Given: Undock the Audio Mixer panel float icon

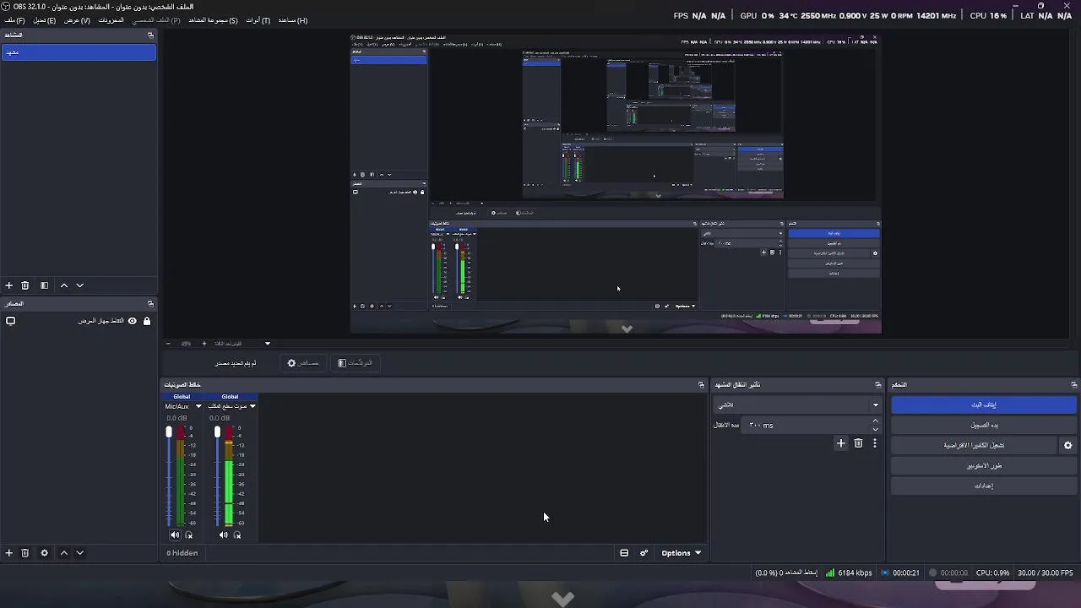Looking at the screenshot, I should pyautogui.click(x=701, y=384).
